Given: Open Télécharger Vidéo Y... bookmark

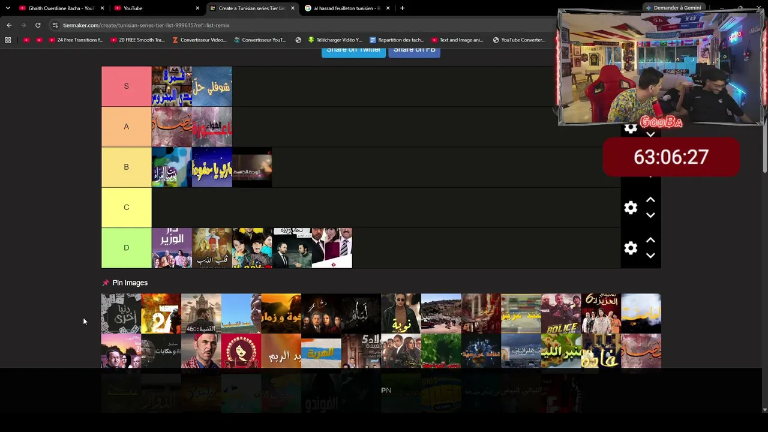Looking at the screenshot, I should click(x=335, y=40).
